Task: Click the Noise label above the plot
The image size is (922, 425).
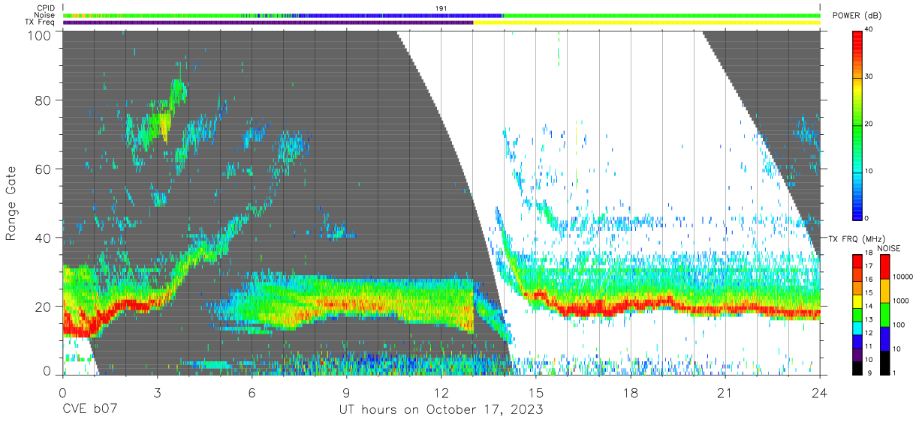Action: point(45,15)
